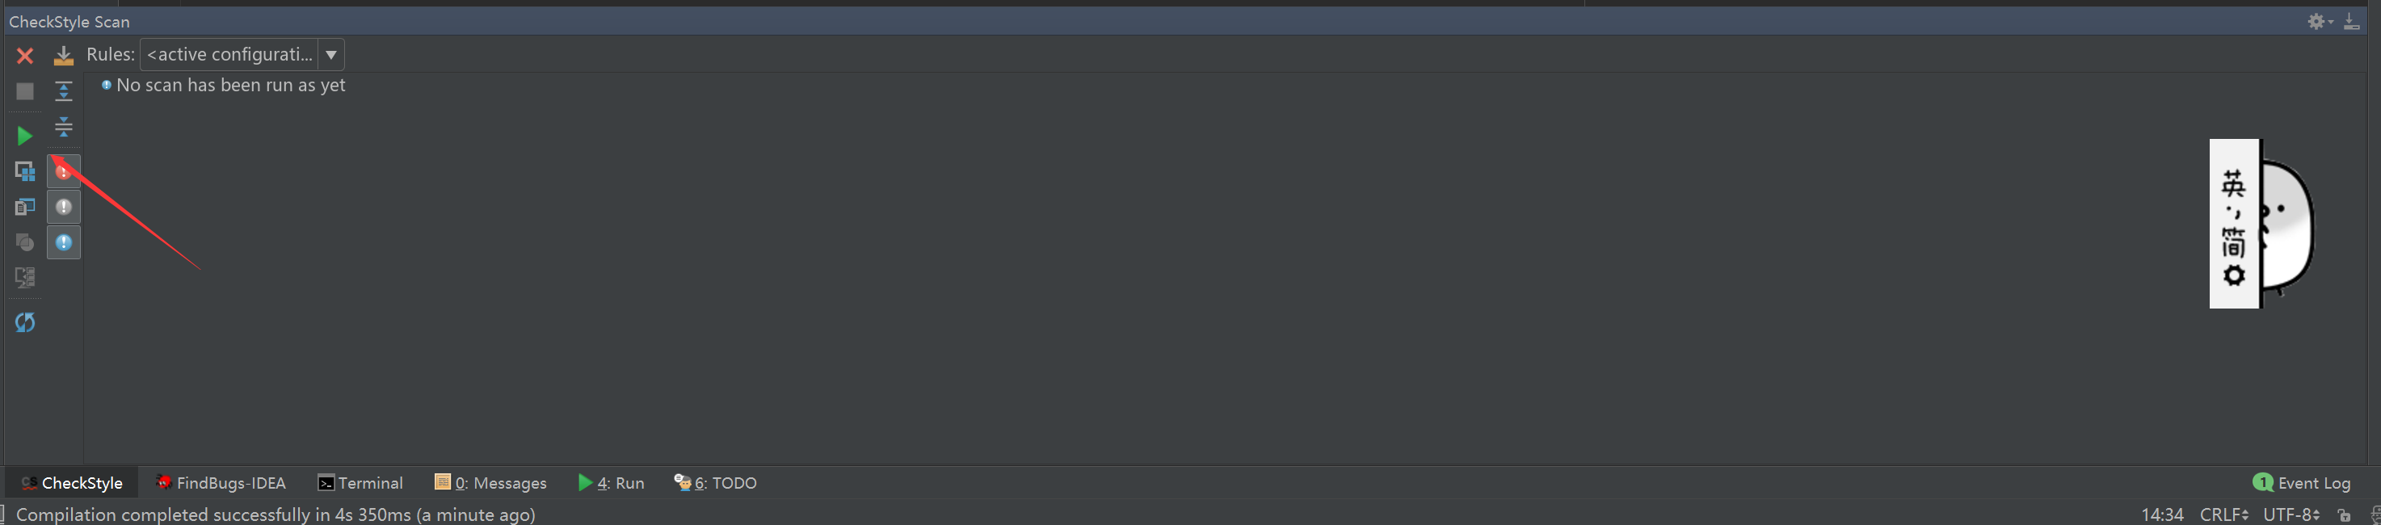
Task: Run CheckStyle scan with green play button
Action: point(25,136)
